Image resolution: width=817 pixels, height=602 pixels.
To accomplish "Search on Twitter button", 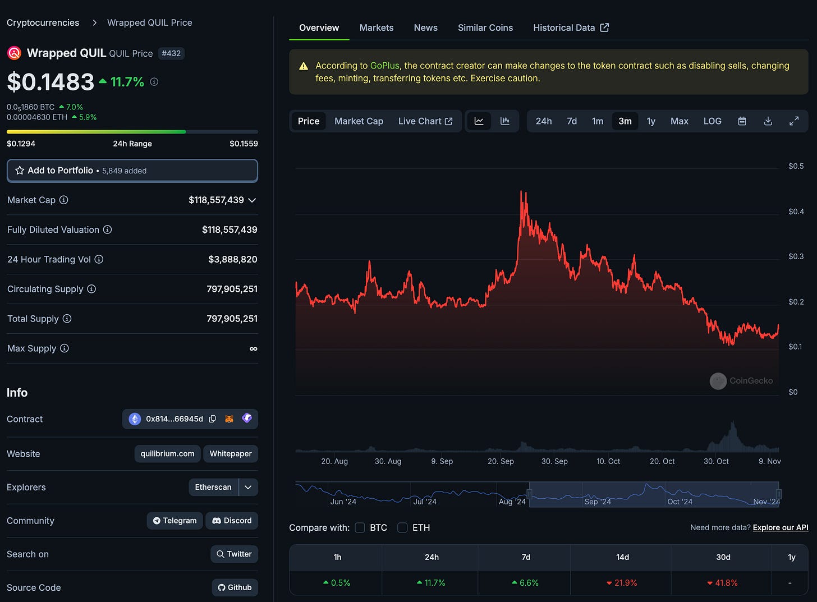I will coord(234,554).
